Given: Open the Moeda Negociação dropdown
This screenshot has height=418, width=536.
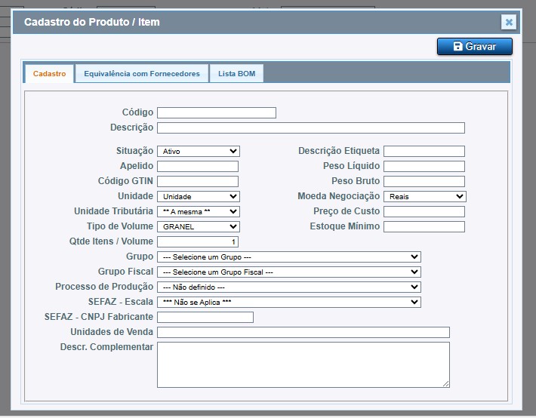Looking at the screenshot, I should pos(424,196).
